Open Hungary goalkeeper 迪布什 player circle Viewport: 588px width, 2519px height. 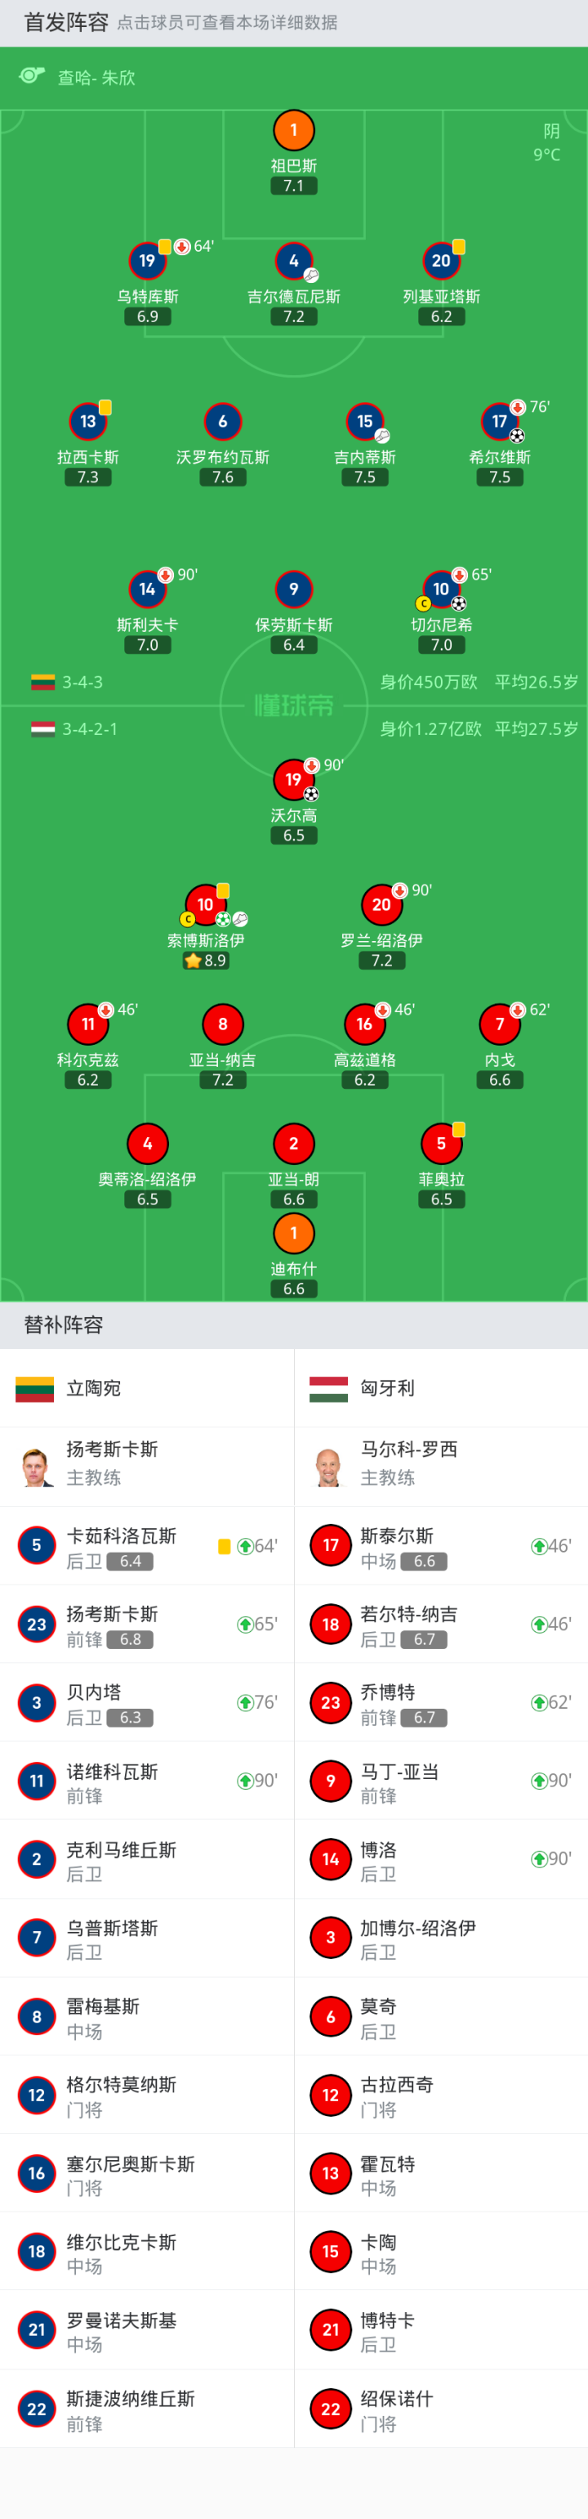[293, 1233]
